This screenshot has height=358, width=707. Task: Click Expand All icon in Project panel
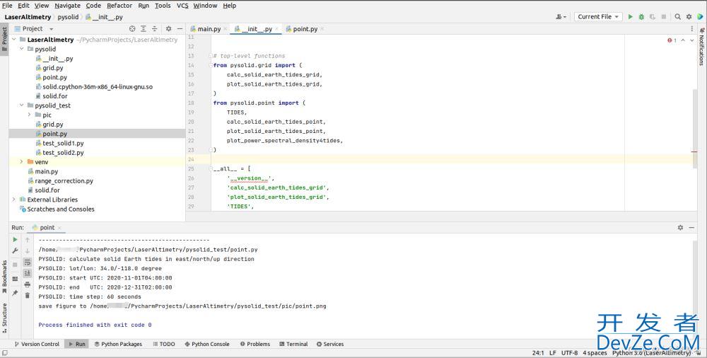click(144, 28)
